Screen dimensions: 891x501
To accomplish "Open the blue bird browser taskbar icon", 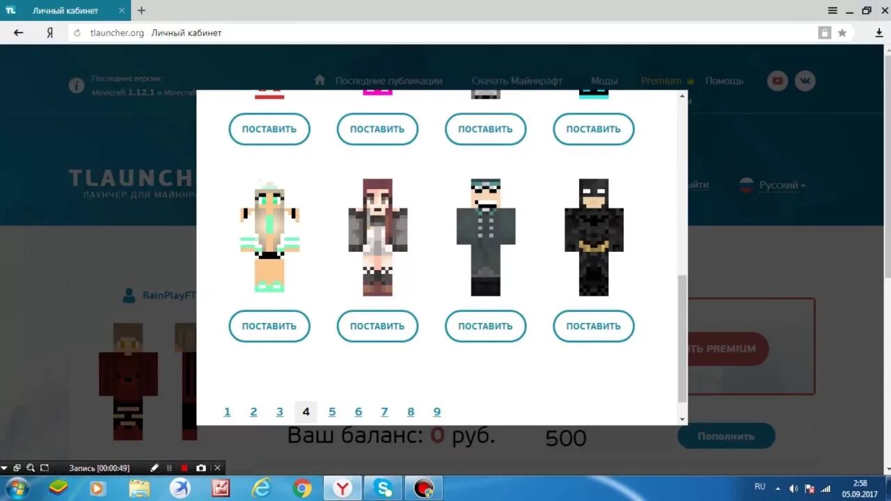I will point(180,488).
